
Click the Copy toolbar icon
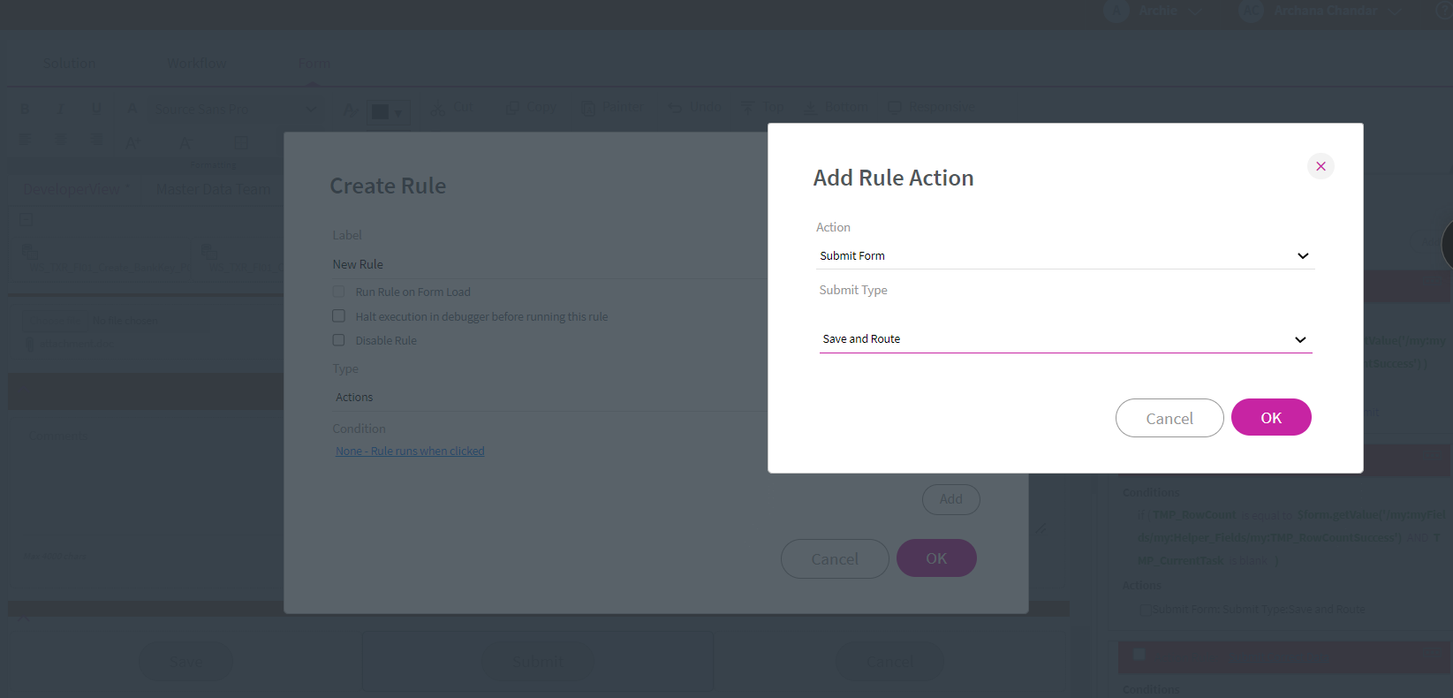pos(531,108)
